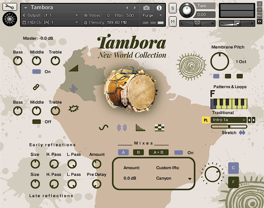Screen dimensions: 264x208
Task: Click the Early reflections Size knob
Action: click(35, 164)
